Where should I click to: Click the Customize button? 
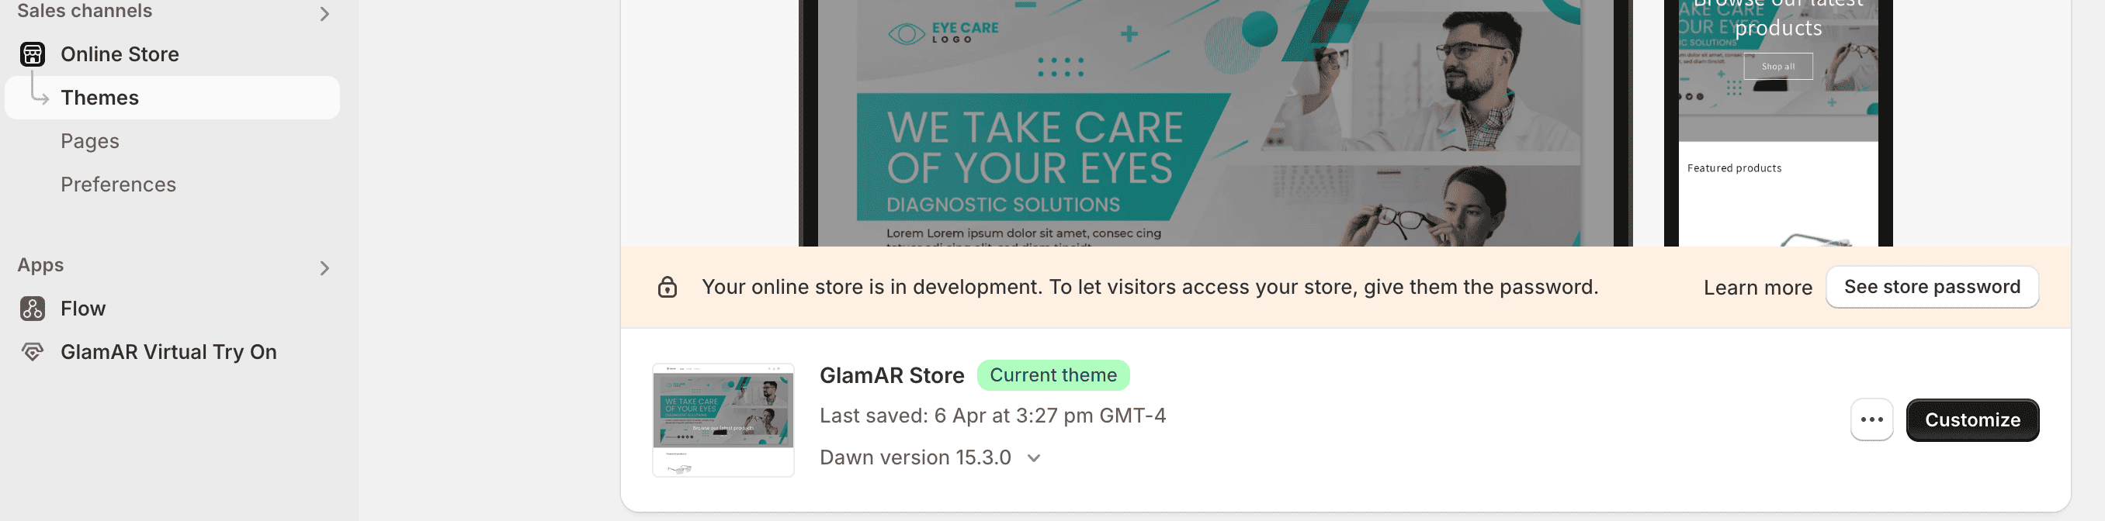tap(1971, 419)
